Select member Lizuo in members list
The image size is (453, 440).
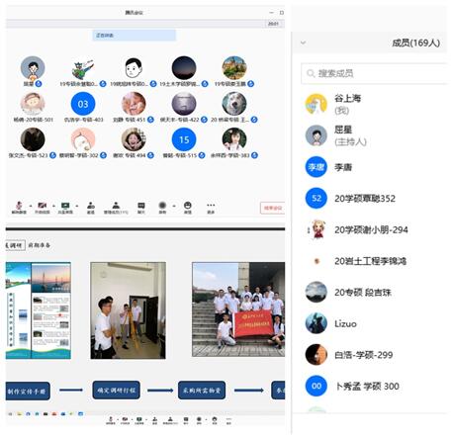click(x=374, y=323)
